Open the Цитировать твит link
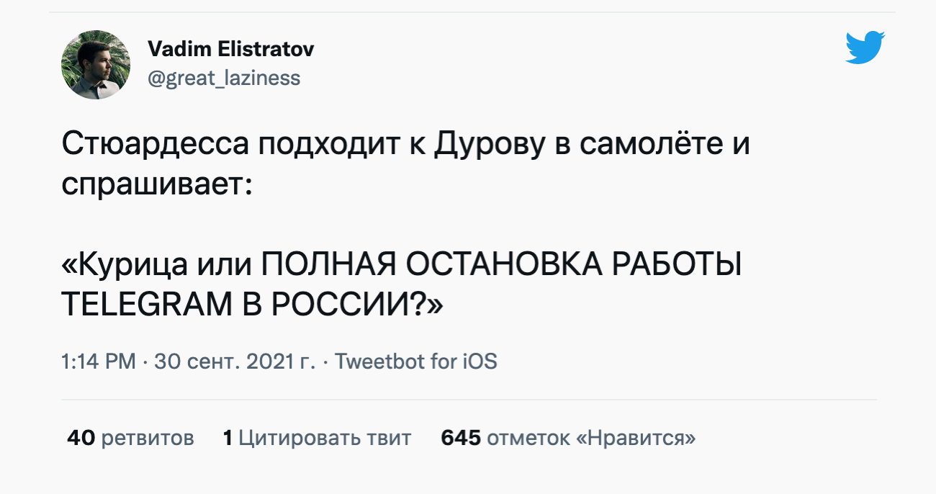This screenshot has width=936, height=494. pyautogui.click(x=325, y=437)
